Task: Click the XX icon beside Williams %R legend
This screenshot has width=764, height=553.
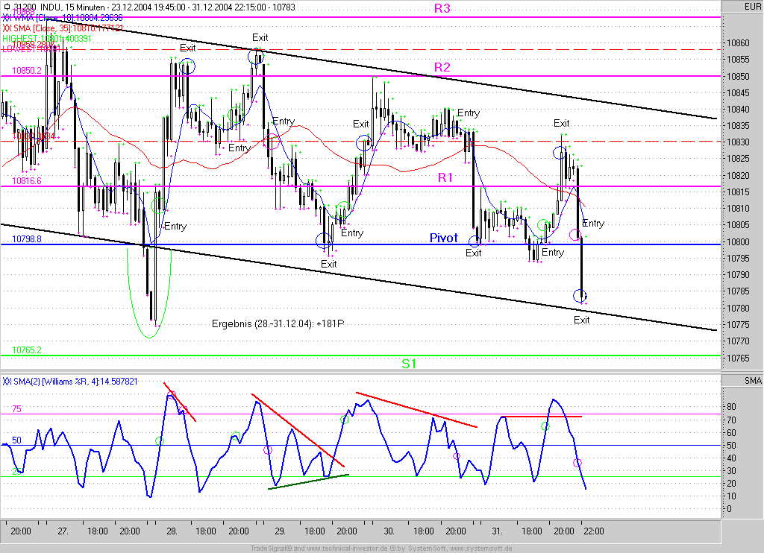Action: coord(6,381)
